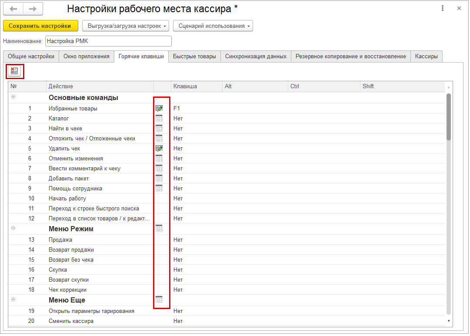Click the Наименование input field
This screenshot has width=470, height=336.
(108, 41)
